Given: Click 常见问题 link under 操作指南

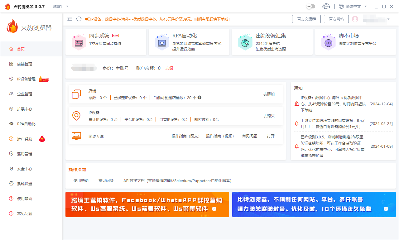Looking at the screenshot, I should click(106, 181).
